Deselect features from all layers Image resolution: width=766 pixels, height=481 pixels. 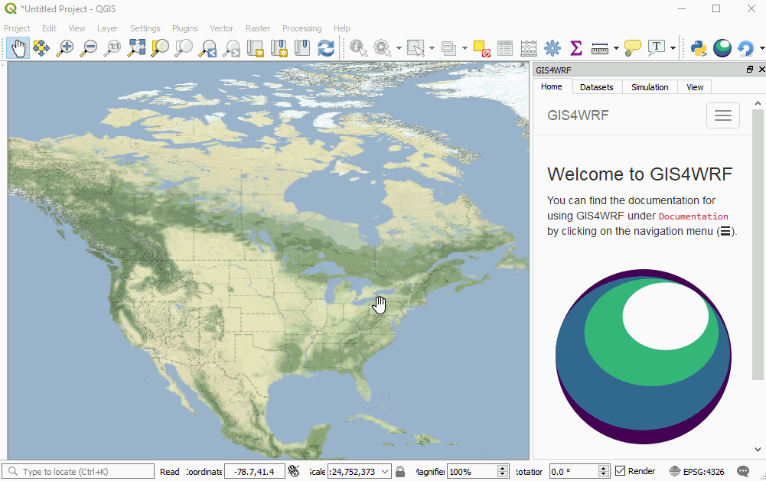pyautogui.click(x=481, y=48)
